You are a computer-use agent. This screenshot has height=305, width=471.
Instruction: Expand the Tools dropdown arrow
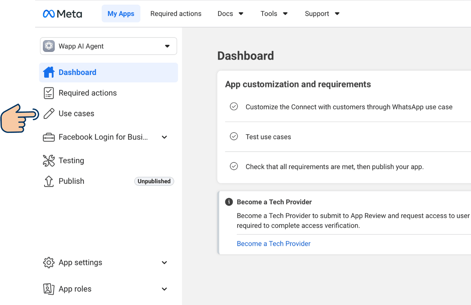click(285, 14)
